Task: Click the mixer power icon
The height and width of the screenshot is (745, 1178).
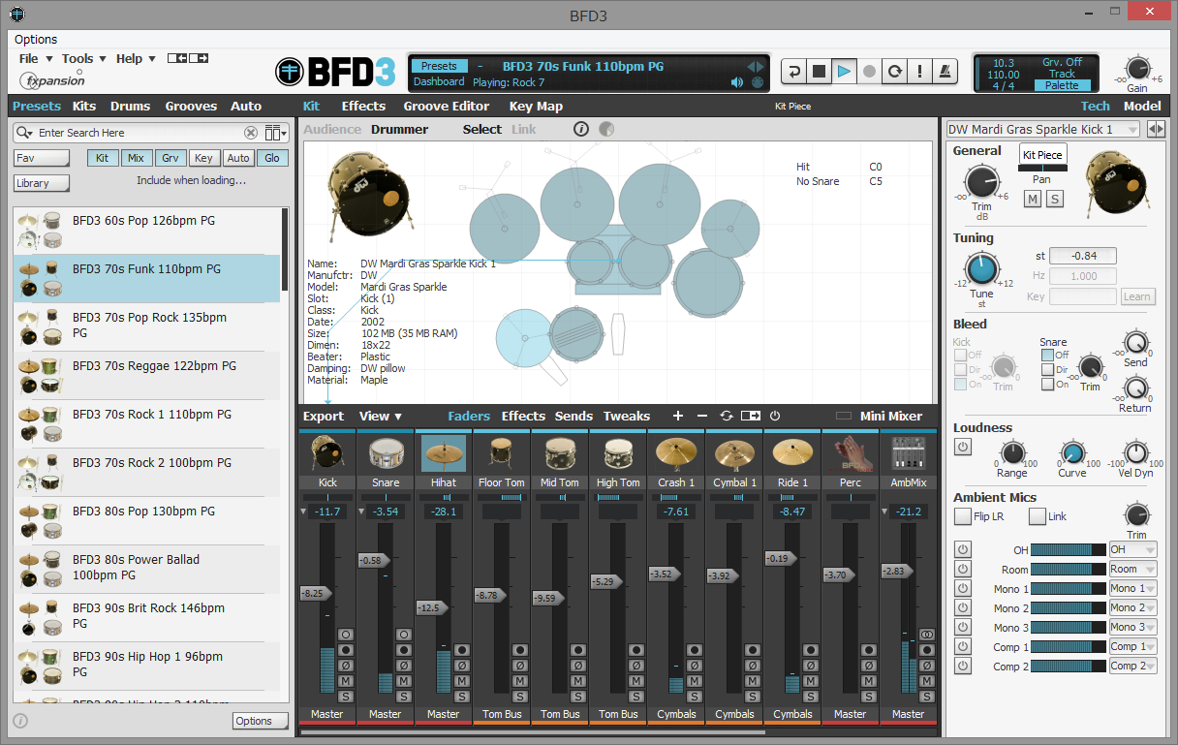Action: coord(774,416)
